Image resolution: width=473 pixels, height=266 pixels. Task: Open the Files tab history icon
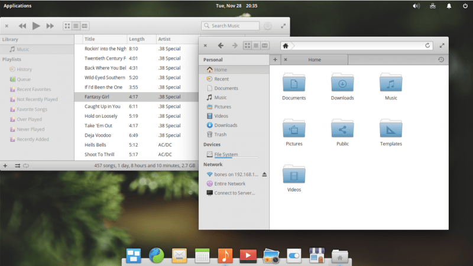coord(441,60)
